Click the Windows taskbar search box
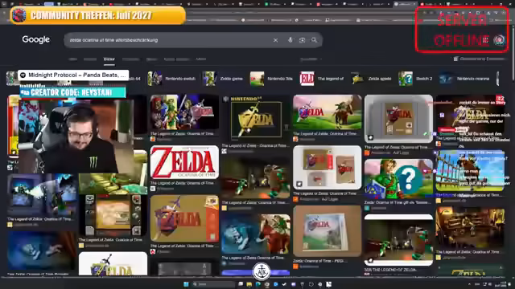 point(213,284)
